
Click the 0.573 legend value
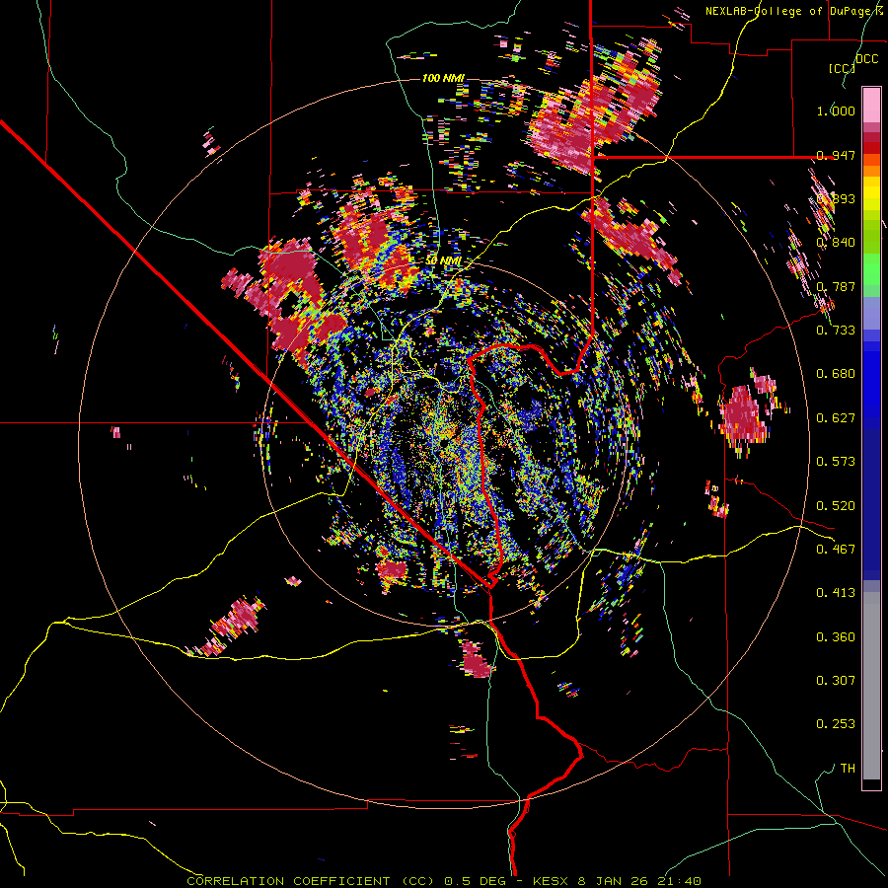tap(836, 462)
